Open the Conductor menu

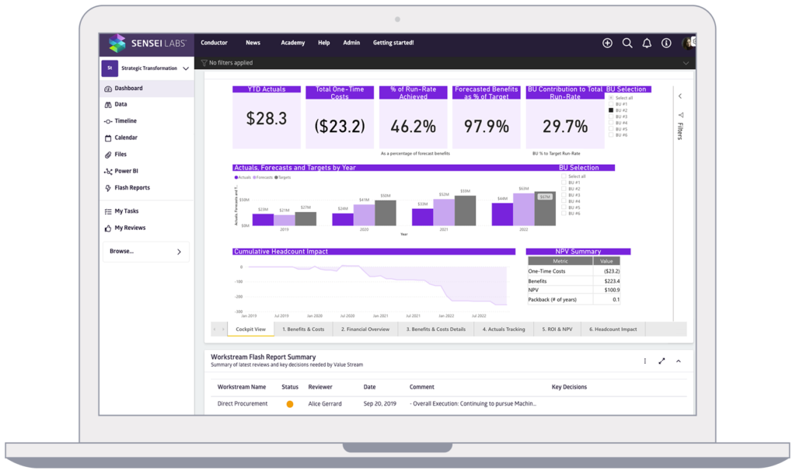coord(215,44)
